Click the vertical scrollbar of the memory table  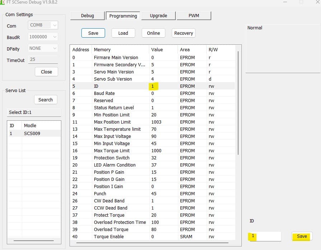[238, 103]
